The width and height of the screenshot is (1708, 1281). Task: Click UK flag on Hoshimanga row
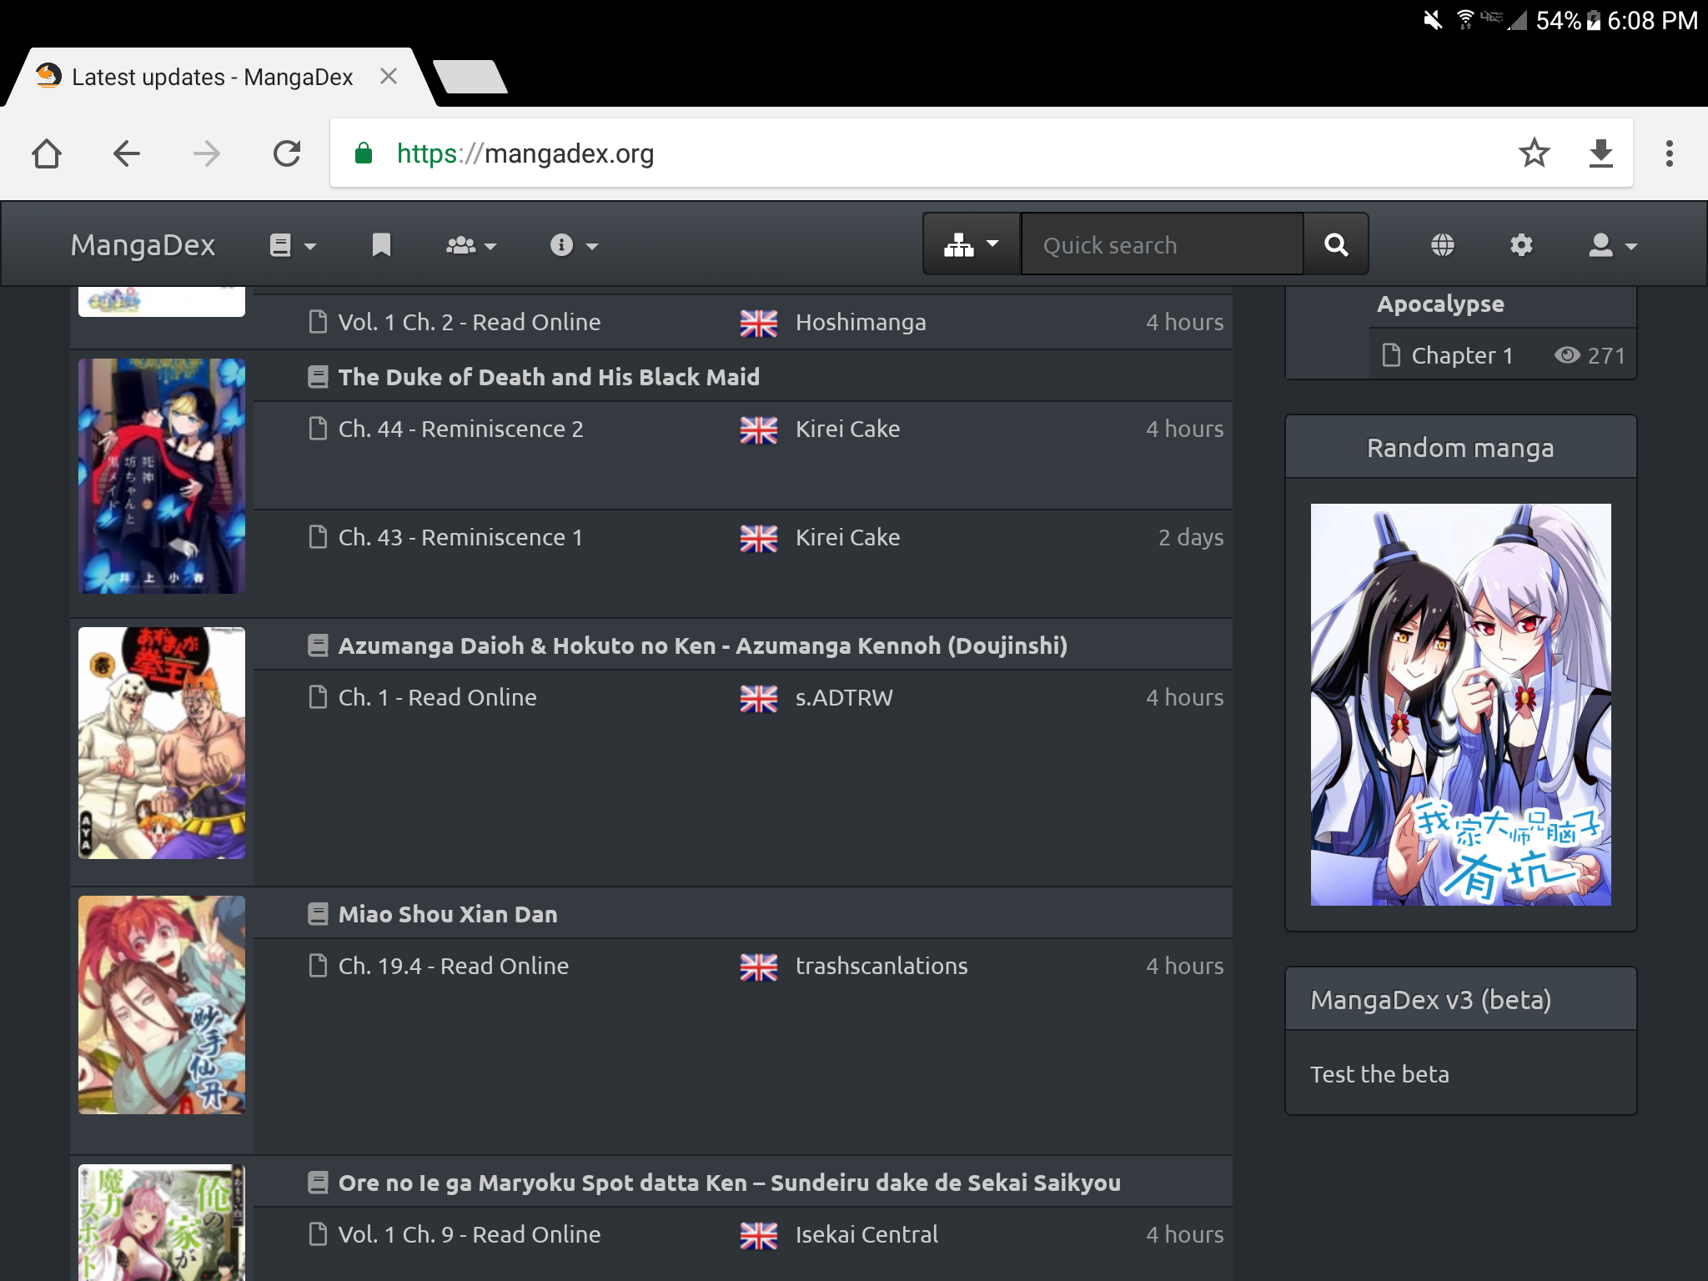[x=758, y=323]
